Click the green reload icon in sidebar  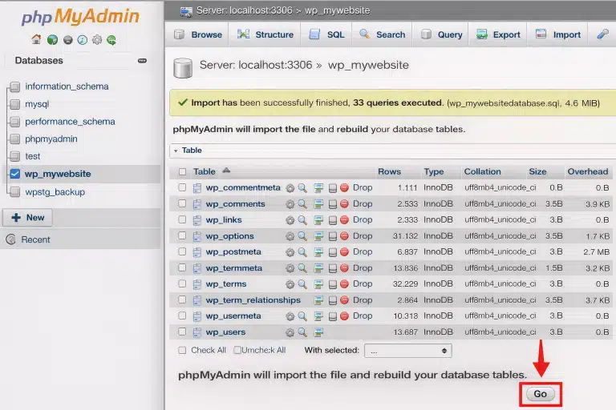111,39
